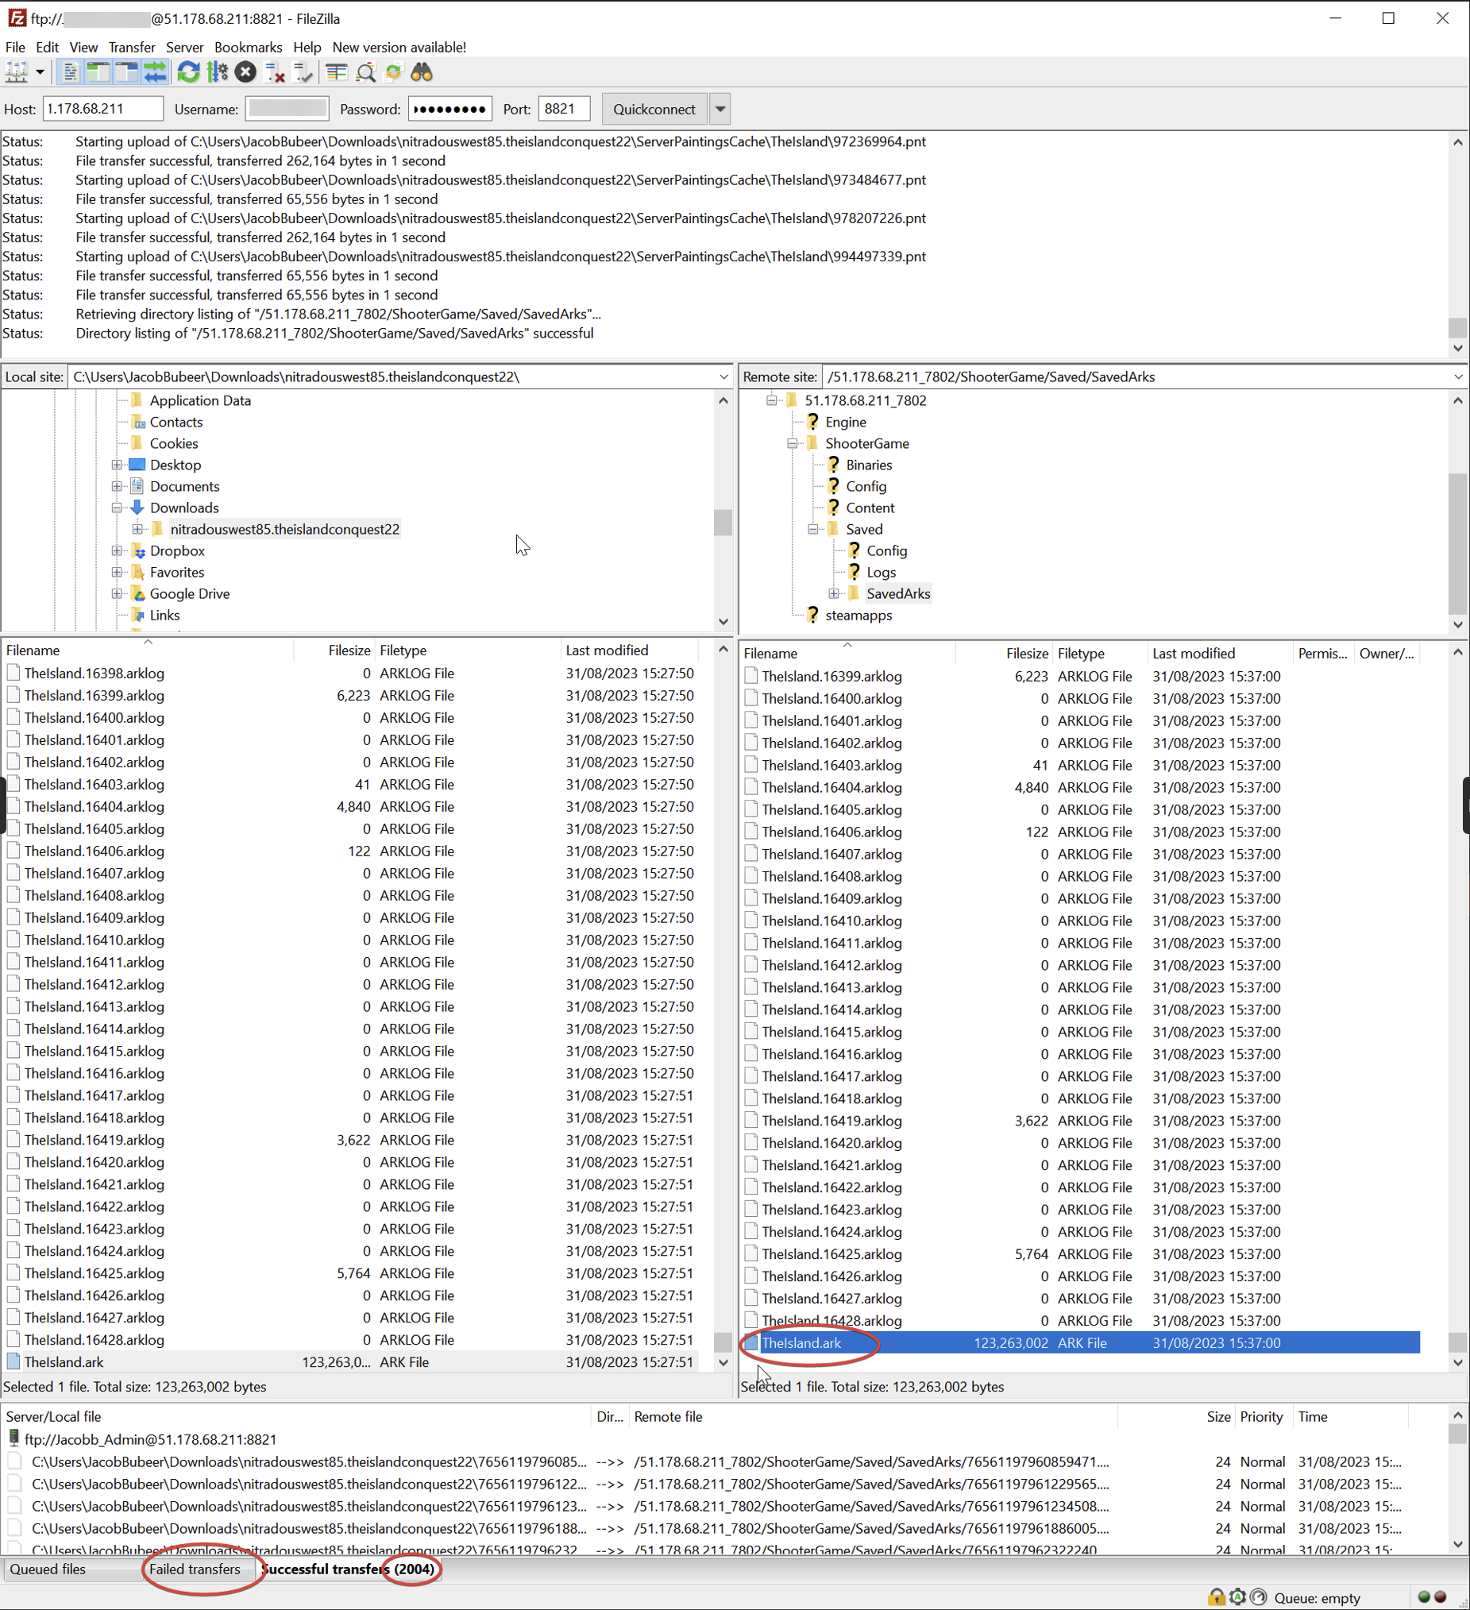Toggle the message log display

(x=70, y=74)
